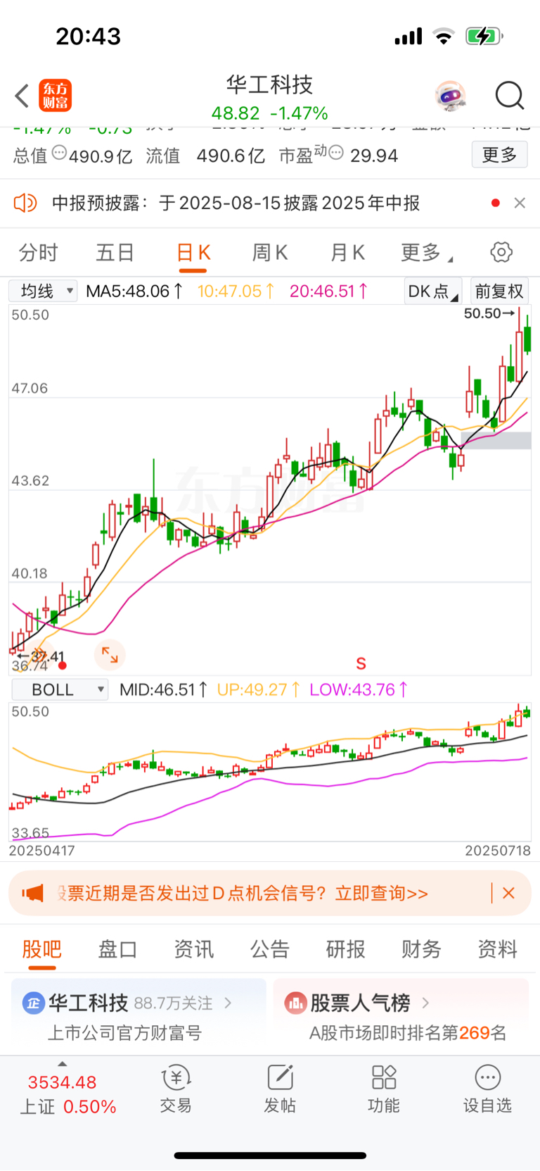Tap 设自选 add to watchlist
Image resolution: width=540 pixels, height=1171 pixels.
click(x=487, y=1089)
